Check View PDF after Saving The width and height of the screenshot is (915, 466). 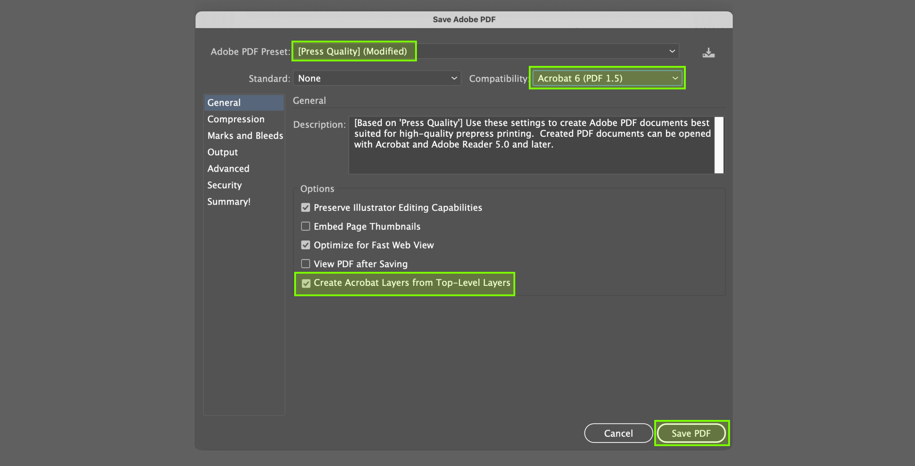click(305, 264)
